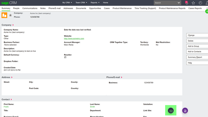Switch to the People tab
The height and width of the screenshot is (117, 208).
tap(16, 8)
